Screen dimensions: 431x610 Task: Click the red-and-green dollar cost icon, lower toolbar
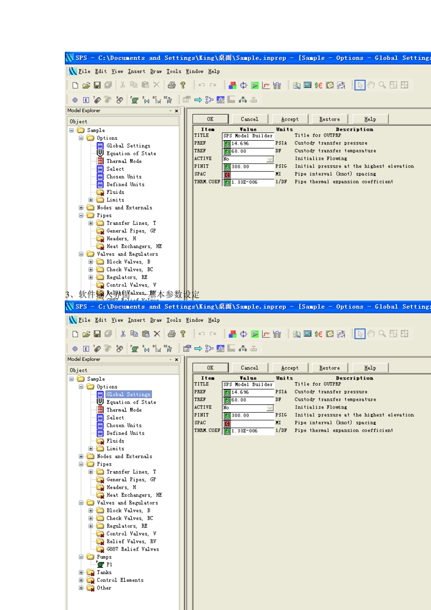coord(318,334)
